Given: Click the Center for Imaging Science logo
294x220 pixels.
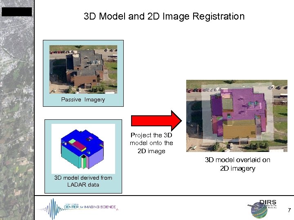Looking at the screenshot, I should (x=78, y=208).
